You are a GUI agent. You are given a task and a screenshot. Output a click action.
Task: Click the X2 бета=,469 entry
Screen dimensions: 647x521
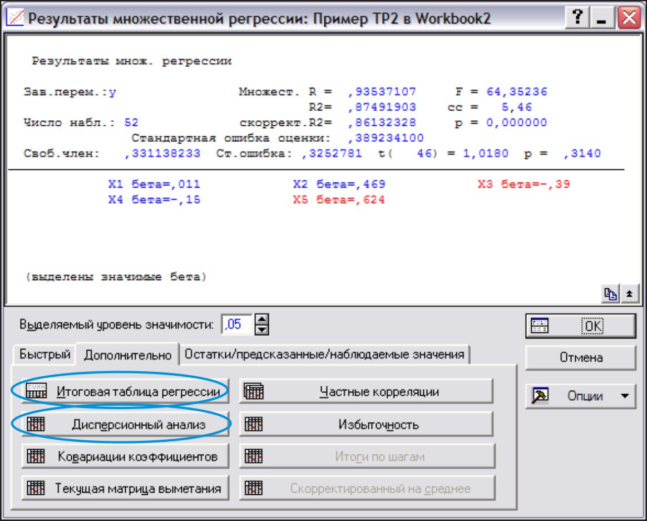click(x=339, y=184)
